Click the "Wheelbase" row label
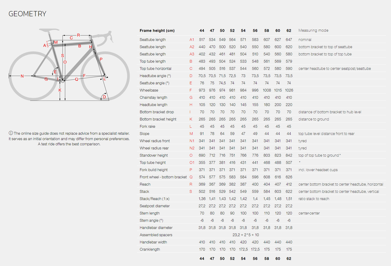The image size is (391, 266). (149, 90)
